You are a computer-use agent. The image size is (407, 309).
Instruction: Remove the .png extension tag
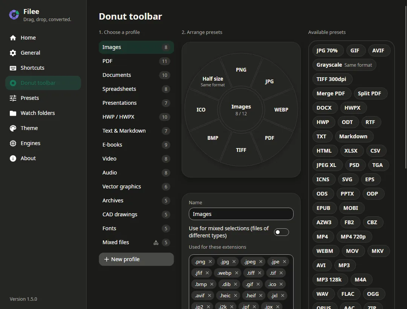coord(210,262)
